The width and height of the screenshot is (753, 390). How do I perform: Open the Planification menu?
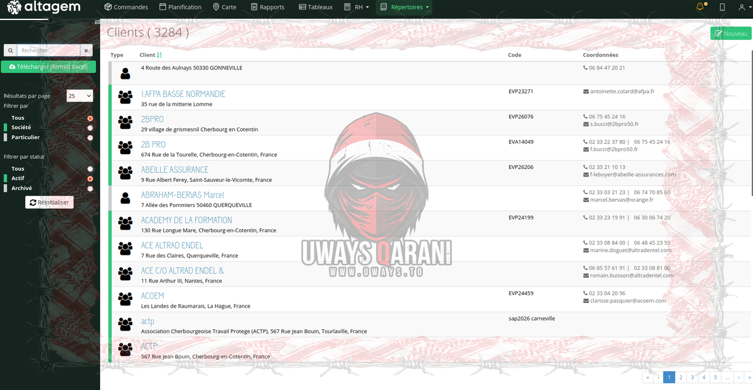(x=180, y=7)
